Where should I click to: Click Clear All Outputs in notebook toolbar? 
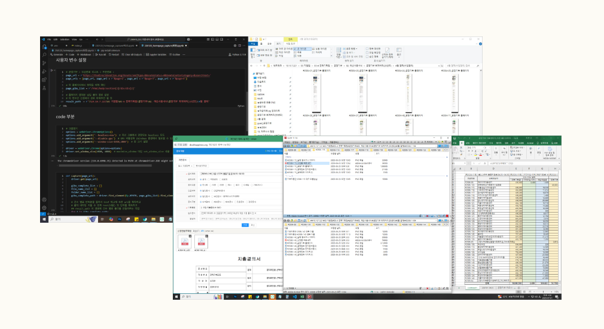click(132, 55)
